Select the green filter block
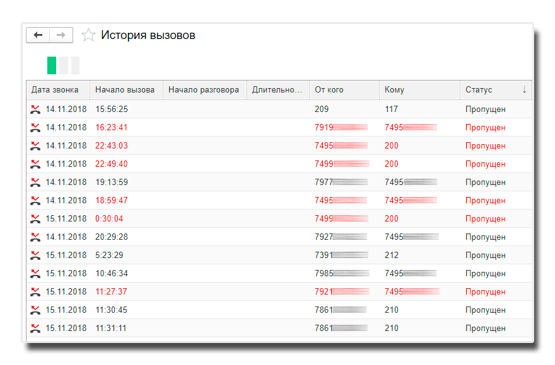The height and width of the screenshot is (365, 555). (52, 65)
